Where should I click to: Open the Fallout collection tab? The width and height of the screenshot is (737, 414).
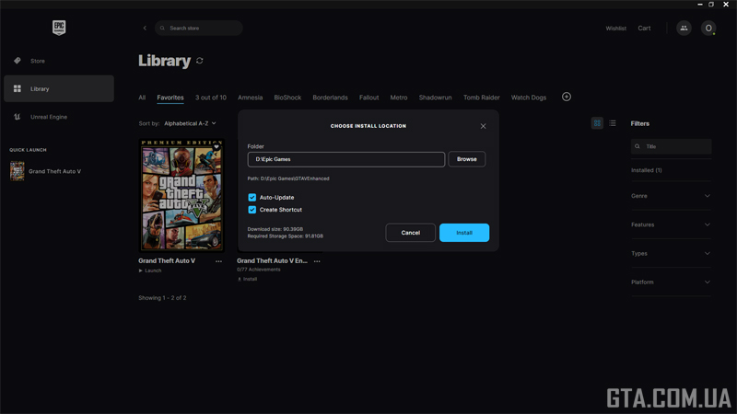369,98
